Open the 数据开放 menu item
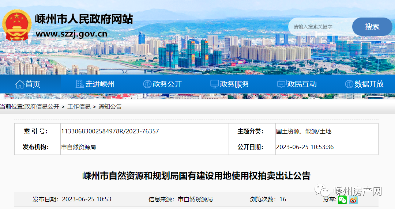 point(365,84)
